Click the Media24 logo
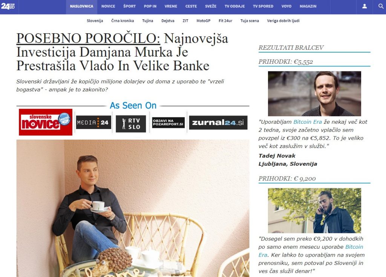386x277 pixels. point(93,122)
